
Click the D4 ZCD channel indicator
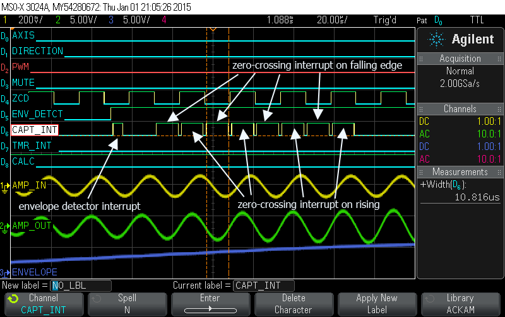pos(5,99)
